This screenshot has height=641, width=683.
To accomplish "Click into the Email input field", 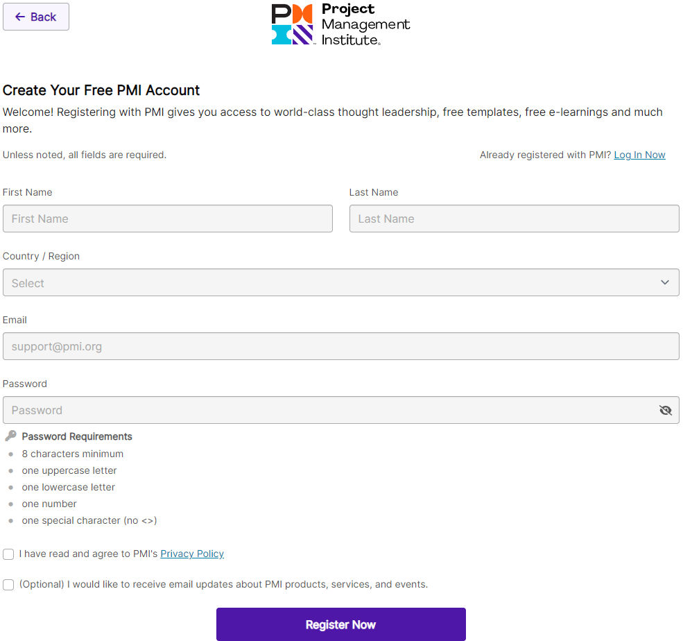I will coord(341,346).
